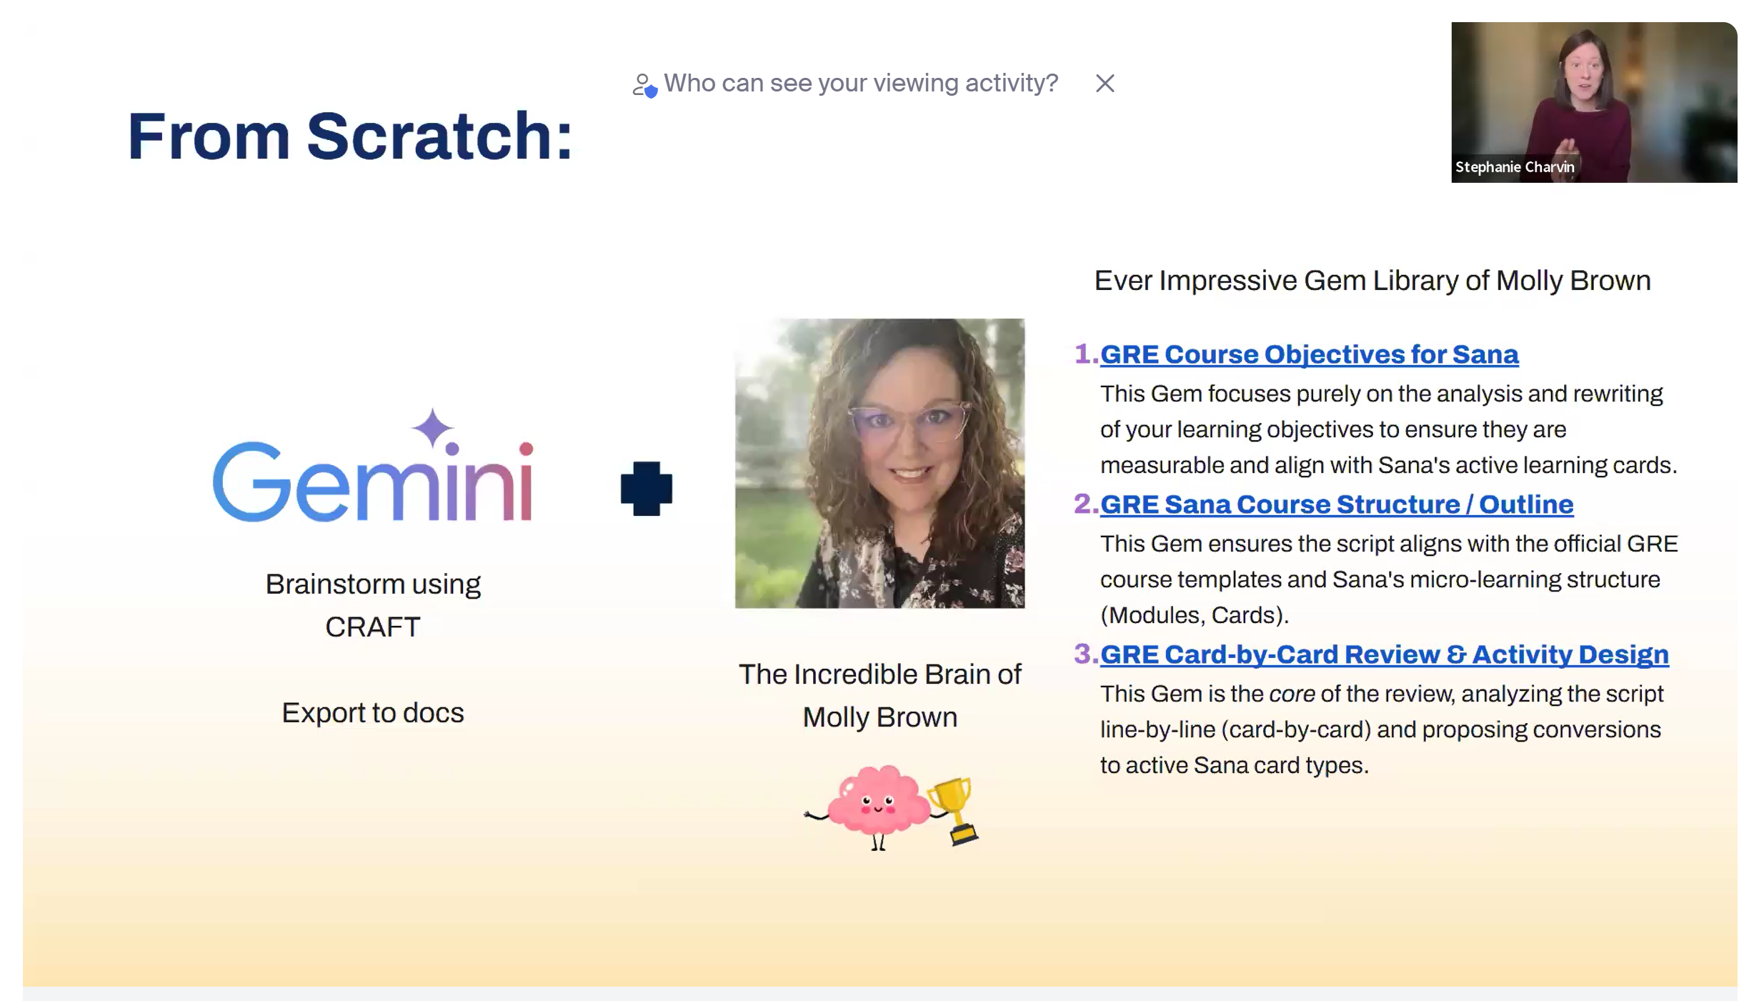Dismiss the viewing activity notice with X

[1105, 84]
